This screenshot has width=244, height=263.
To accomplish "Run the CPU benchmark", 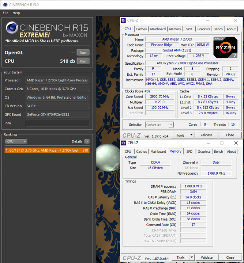I will (83, 61).
